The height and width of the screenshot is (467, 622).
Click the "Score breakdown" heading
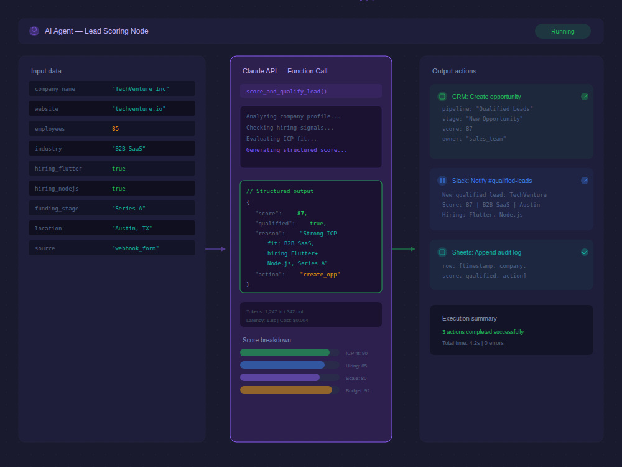click(267, 341)
